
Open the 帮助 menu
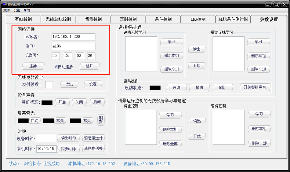tap(27, 10)
